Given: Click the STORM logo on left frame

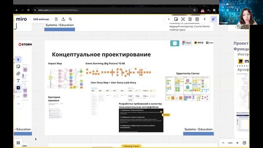Looking at the screenshot, I should (25, 44).
